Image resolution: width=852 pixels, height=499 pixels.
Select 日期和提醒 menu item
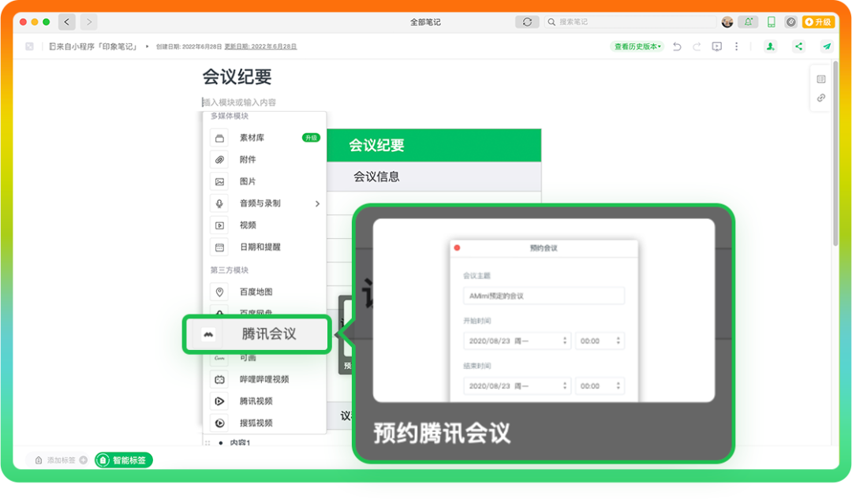pyautogui.click(x=264, y=247)
